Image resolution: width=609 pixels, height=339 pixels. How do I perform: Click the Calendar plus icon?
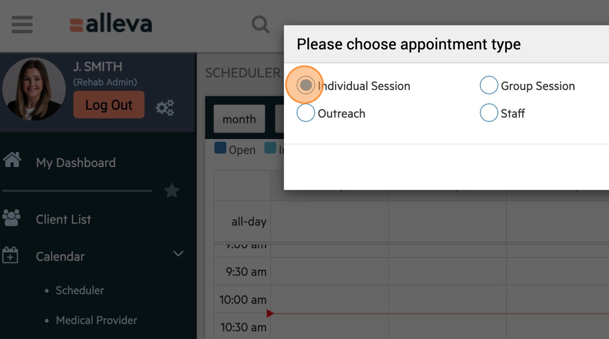tap(10, 255)
